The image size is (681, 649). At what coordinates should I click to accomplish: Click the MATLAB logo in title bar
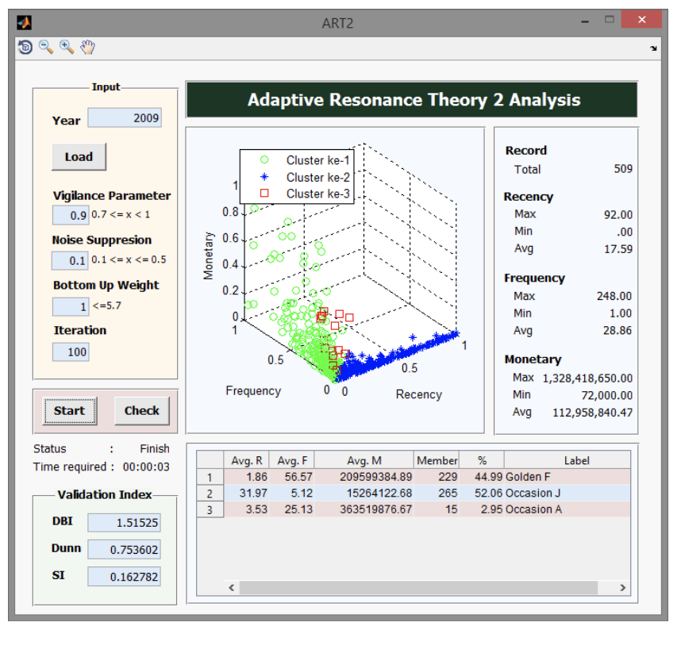24,22
